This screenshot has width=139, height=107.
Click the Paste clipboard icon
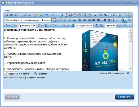pyautogui.click(x=34, y=15)
